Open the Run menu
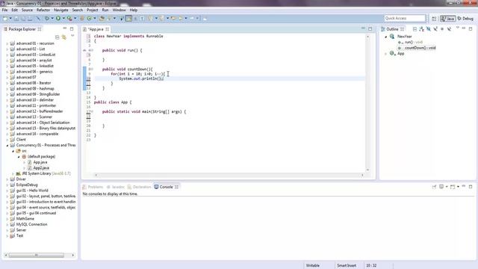This screenshot has width=478, height=269. (105, 10)
